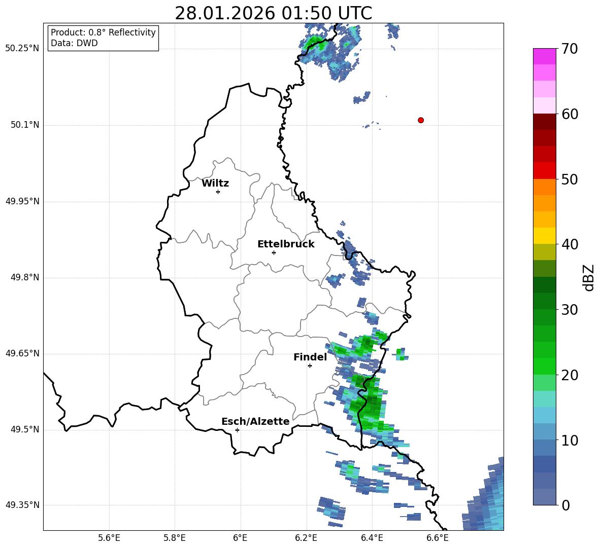
Task: Click the 6°E longitude label
Action: (240, 538)
